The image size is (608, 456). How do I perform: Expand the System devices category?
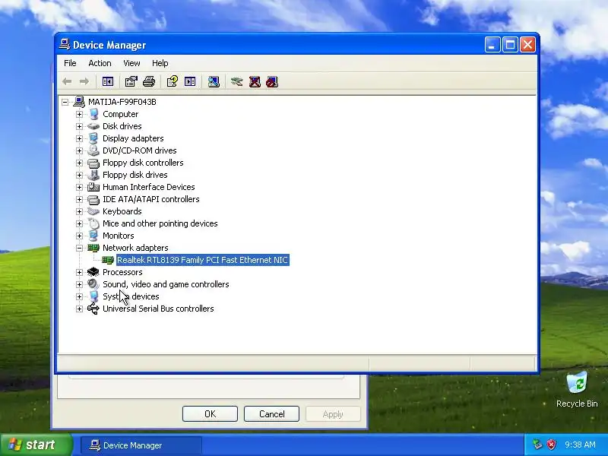(x=79, y=296)
